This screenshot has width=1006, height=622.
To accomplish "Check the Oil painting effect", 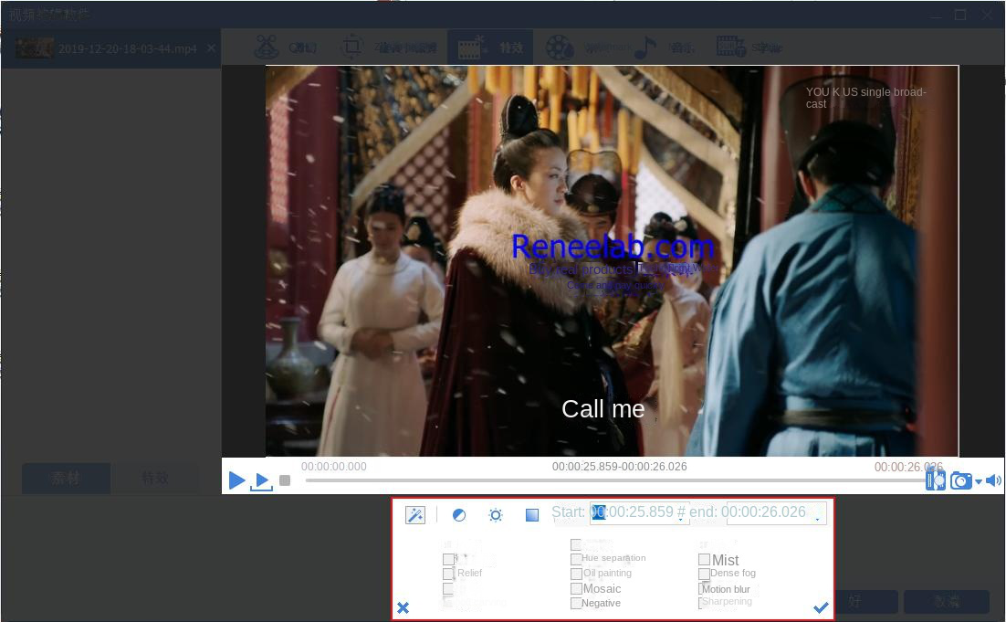I will [576, 574].
